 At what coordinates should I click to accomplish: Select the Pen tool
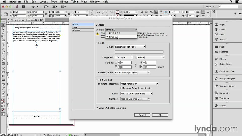tap(3, 52)
